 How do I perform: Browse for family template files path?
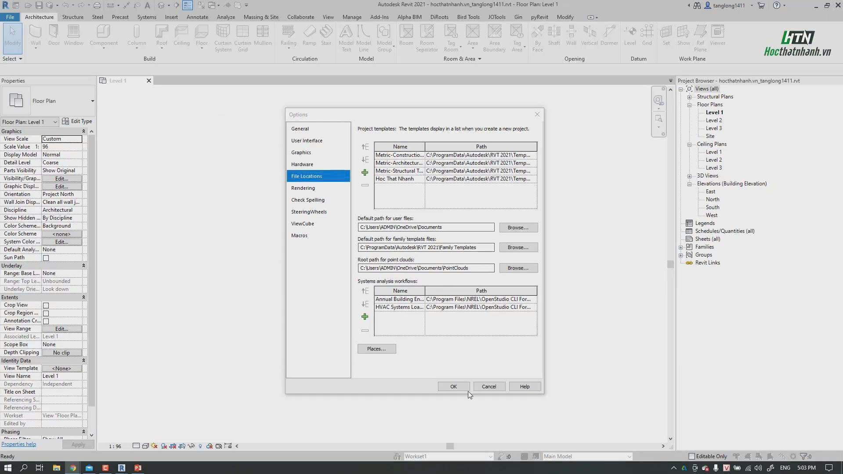[x=518, y=247]
